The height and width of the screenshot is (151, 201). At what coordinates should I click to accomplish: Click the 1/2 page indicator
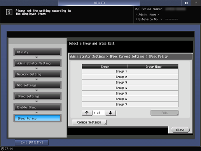tap(98, 113)
